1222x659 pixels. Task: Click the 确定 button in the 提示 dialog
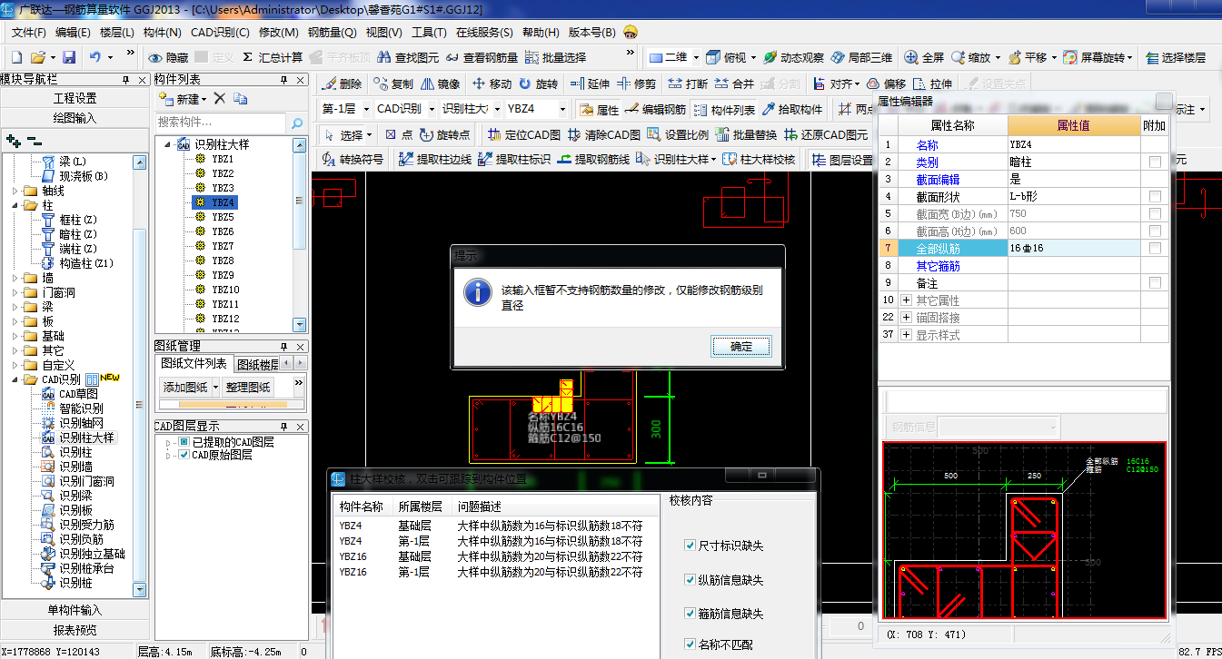coord(742,347)
